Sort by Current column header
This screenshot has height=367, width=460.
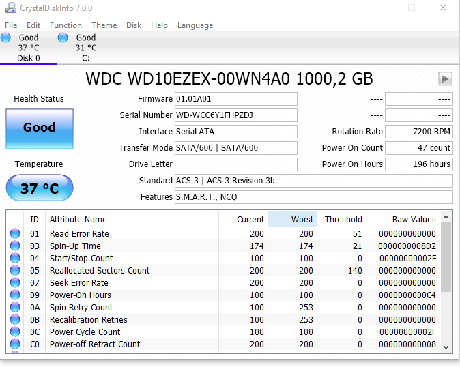[x=243, y=219]
